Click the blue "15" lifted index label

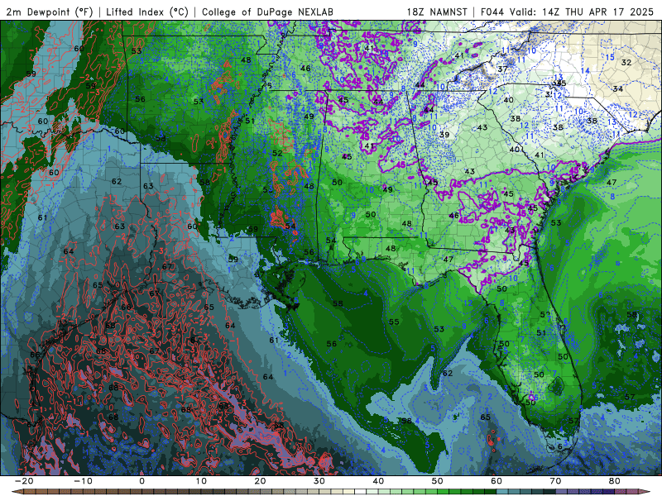point(610,57)
